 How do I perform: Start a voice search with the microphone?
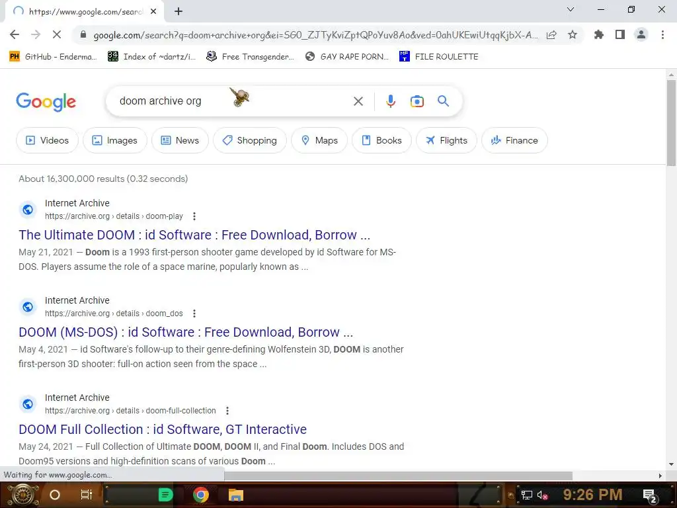click(390, 101)
